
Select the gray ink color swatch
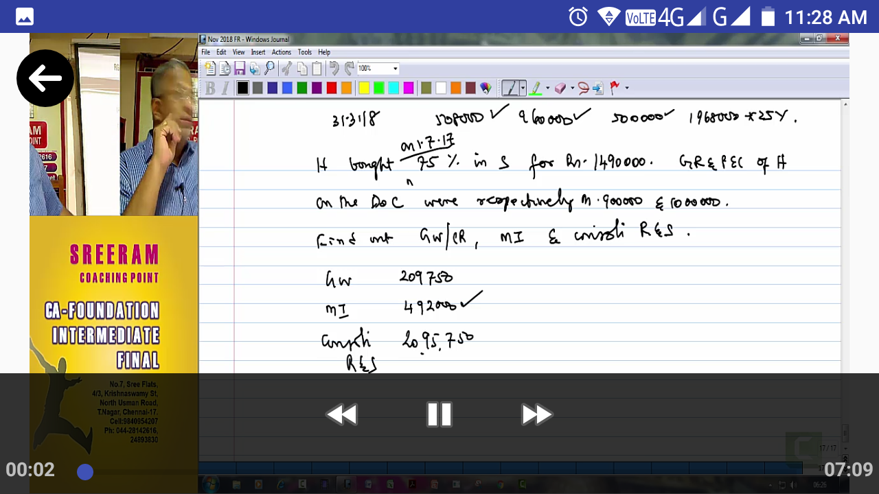coord(258,88)
